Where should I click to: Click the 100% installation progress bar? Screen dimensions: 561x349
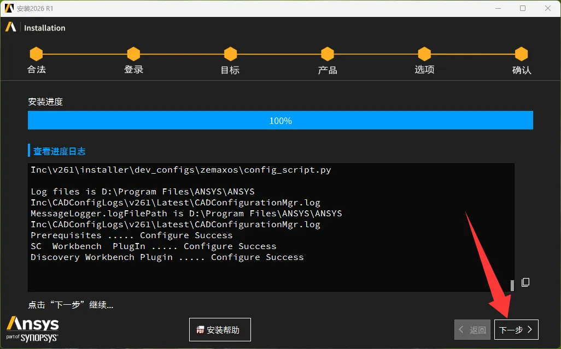[x=280, y=120]
